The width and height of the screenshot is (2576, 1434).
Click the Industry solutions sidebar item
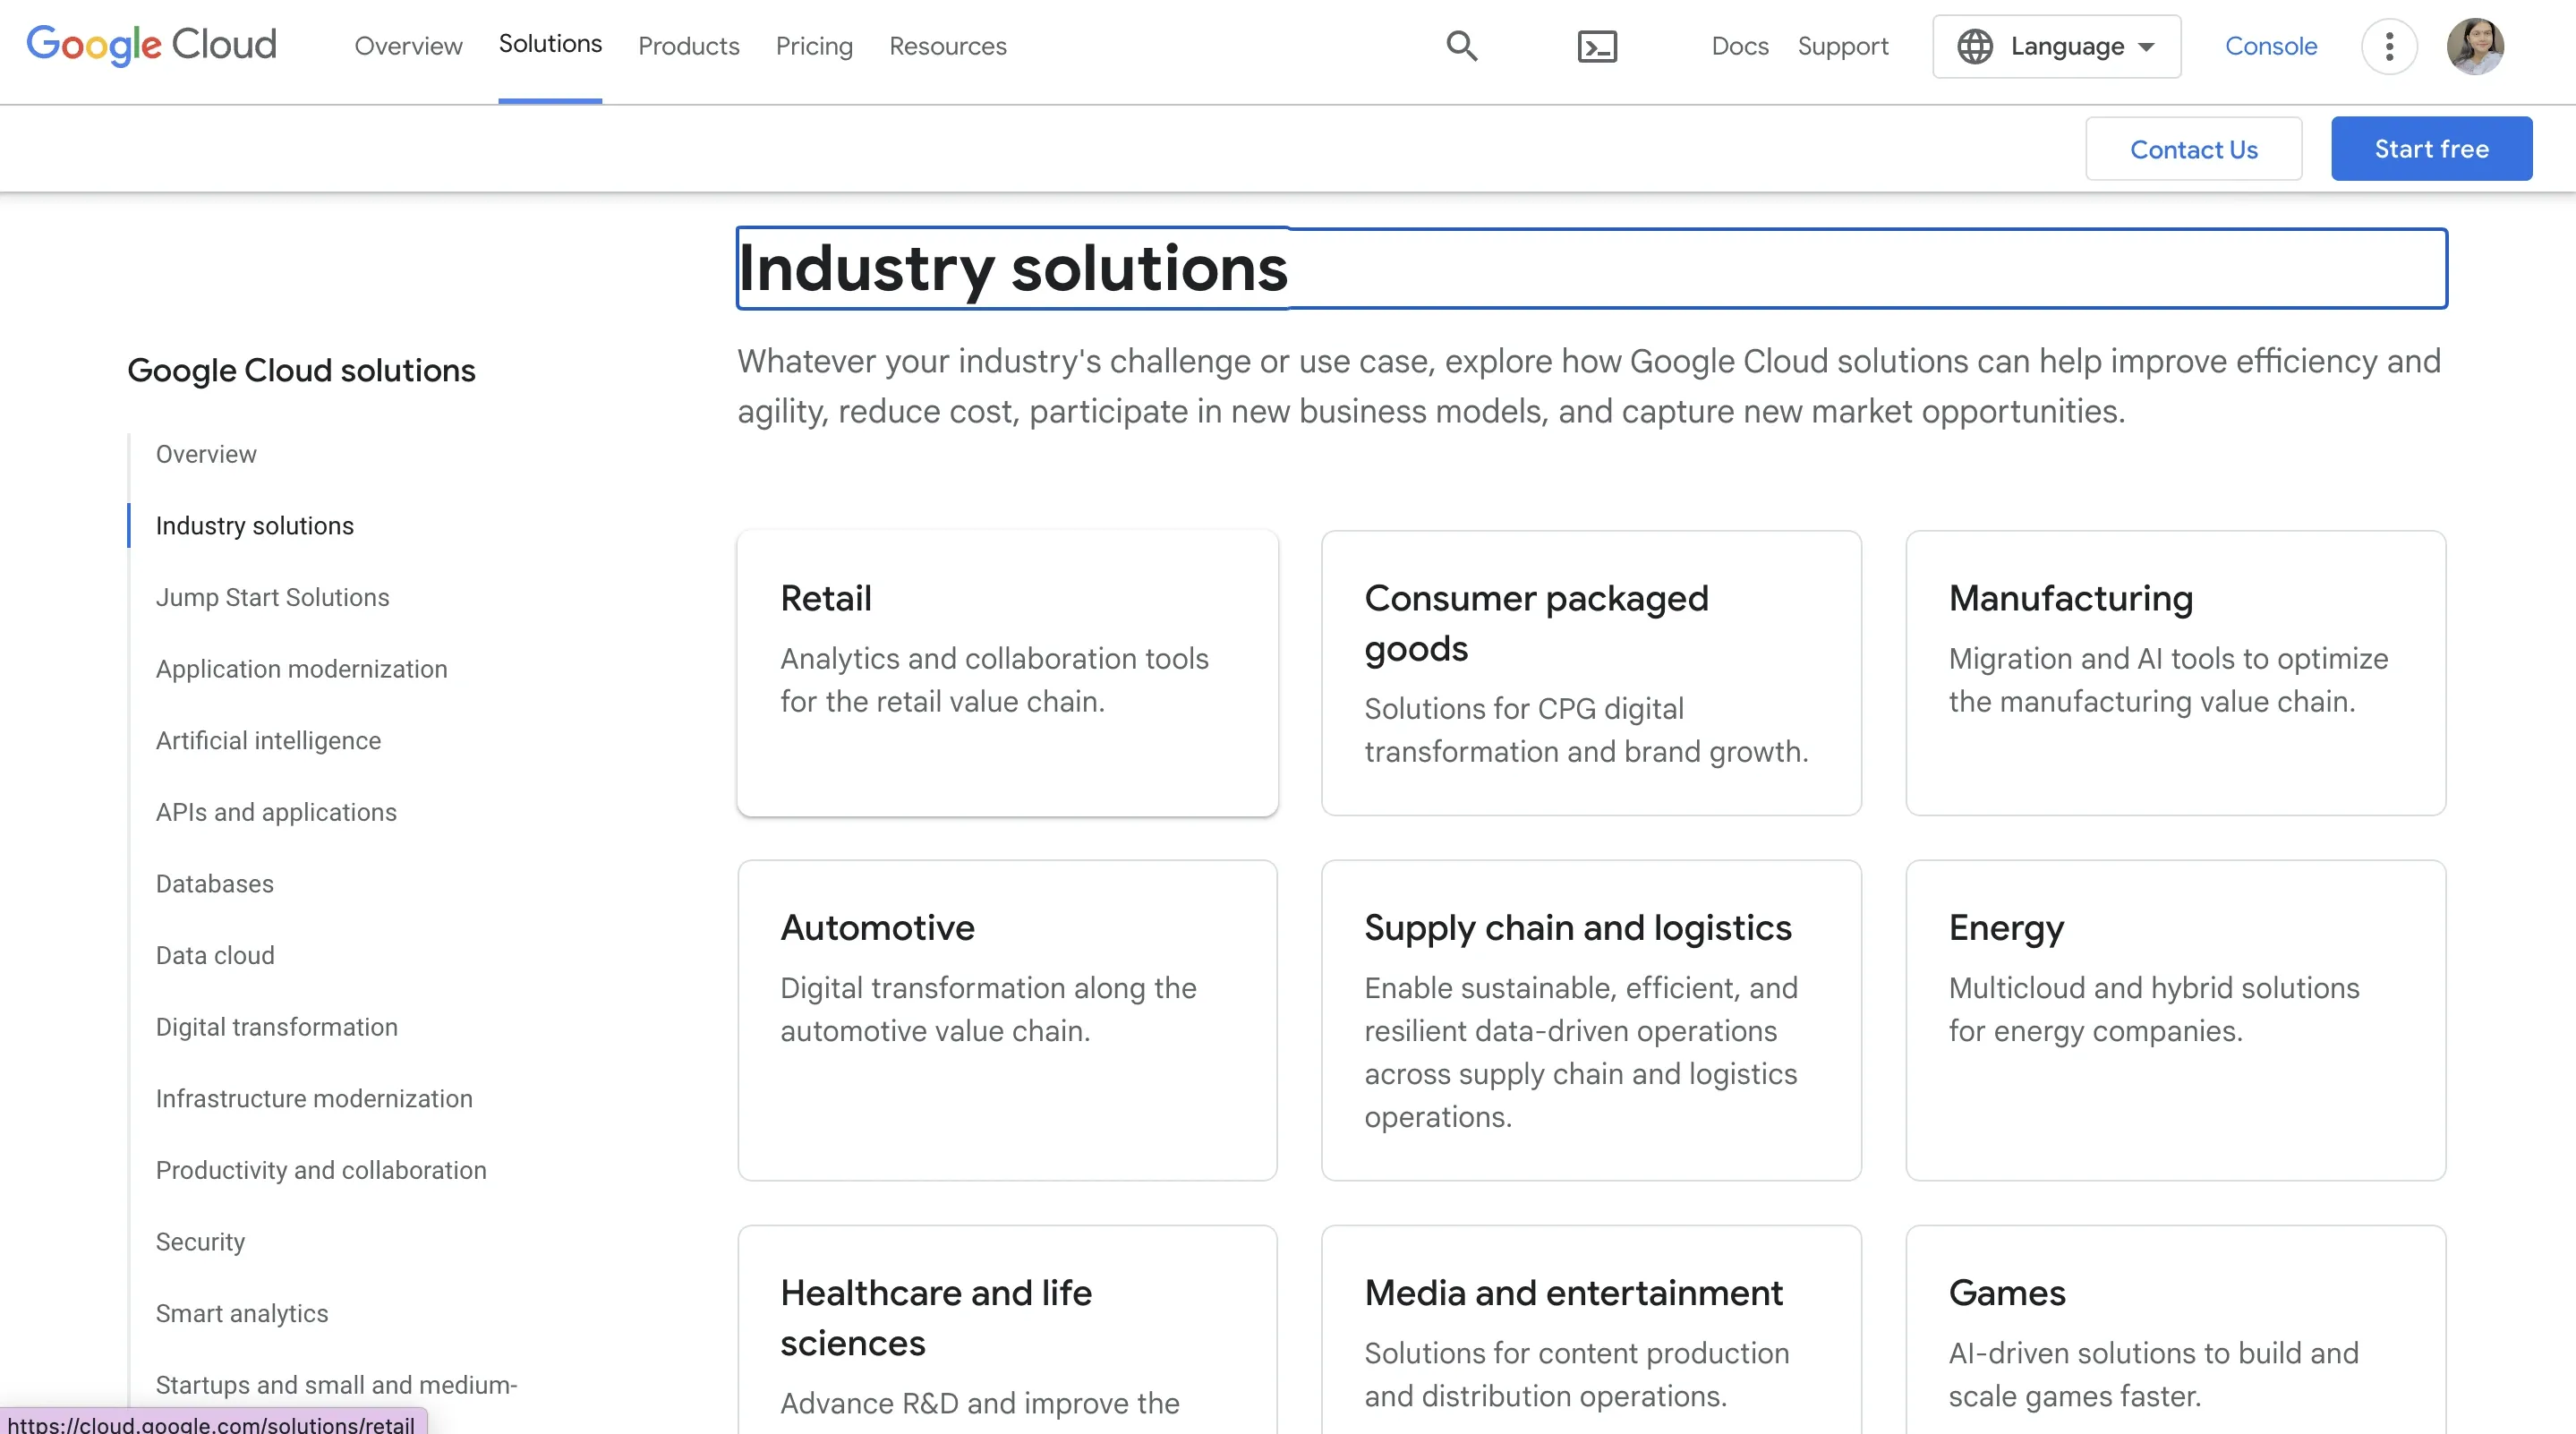[254, 526]
